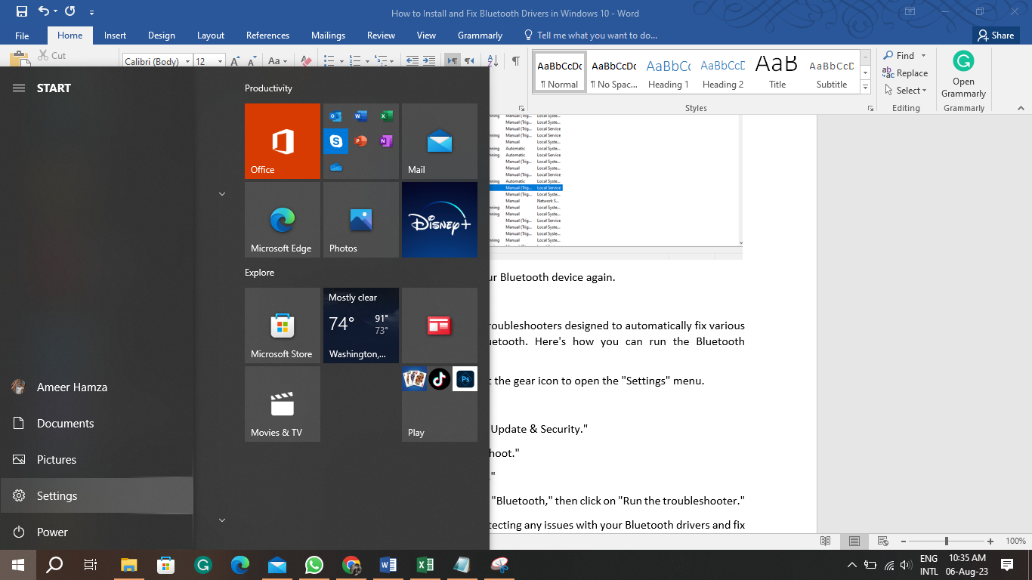The height and width of the screenshot is (580, 1032).
Task: Open the Mail tile in Productivity group
Action: pos(440,141)
